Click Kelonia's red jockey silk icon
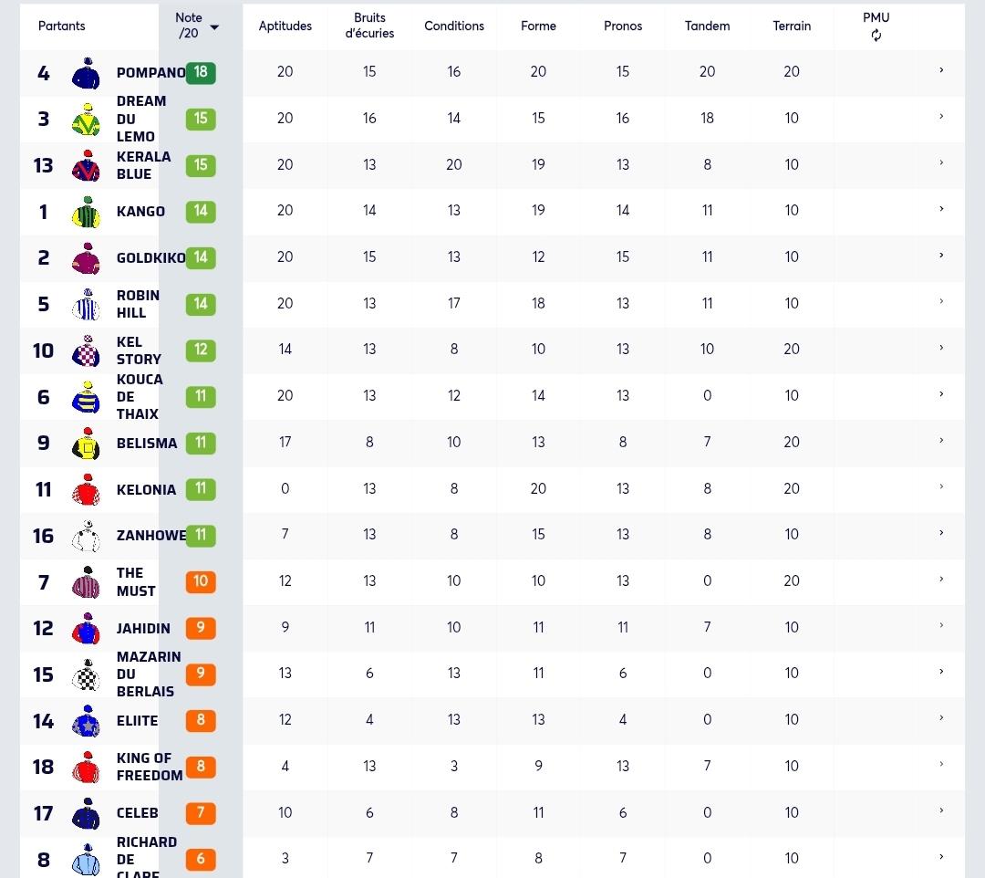This screenshot has width=985, height=878. point(87,489)
